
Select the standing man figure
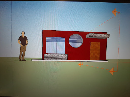[23, 46]
